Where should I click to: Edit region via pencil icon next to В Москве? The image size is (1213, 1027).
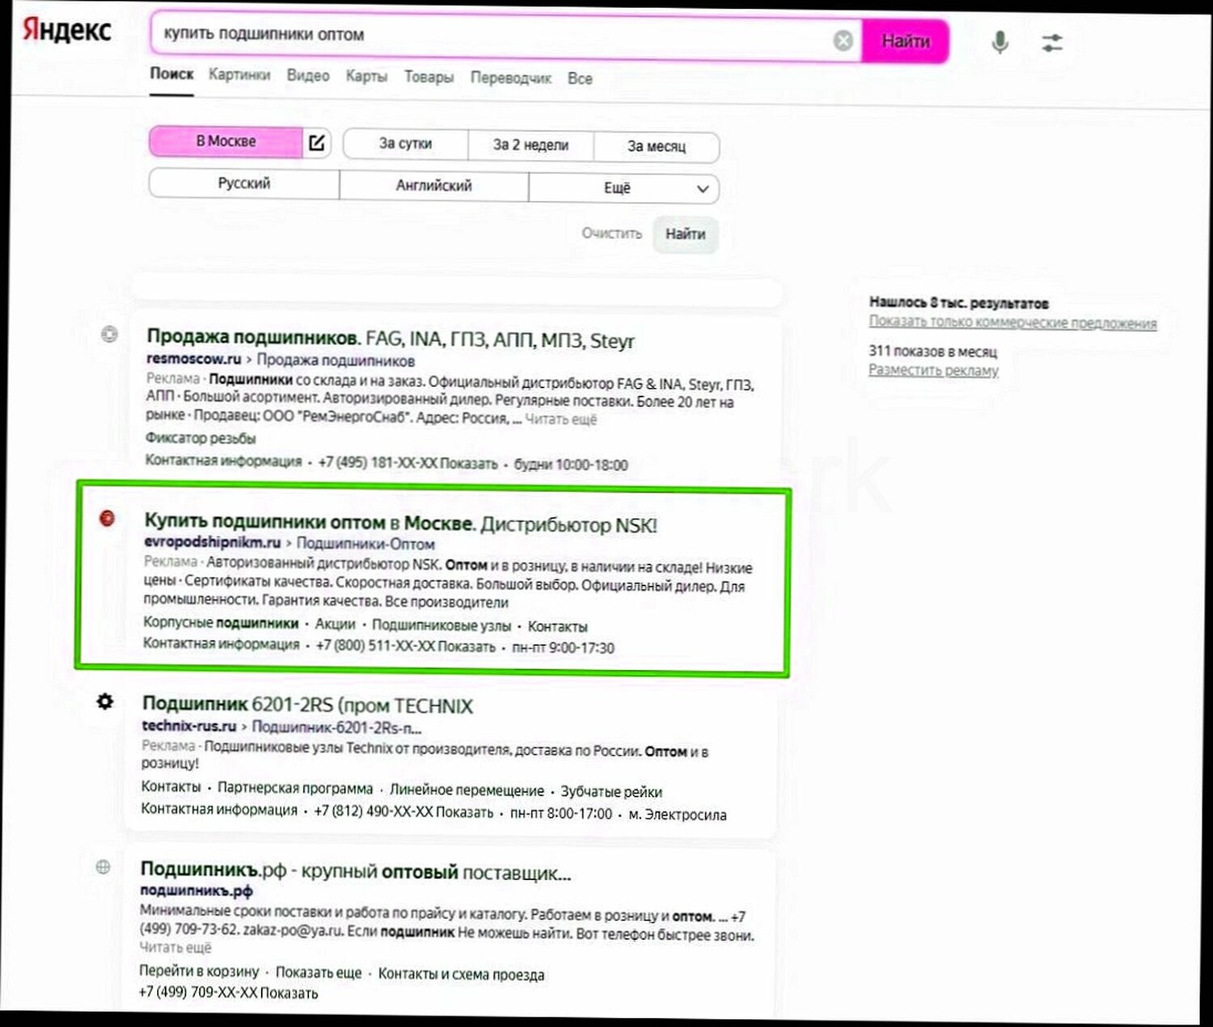317,143
